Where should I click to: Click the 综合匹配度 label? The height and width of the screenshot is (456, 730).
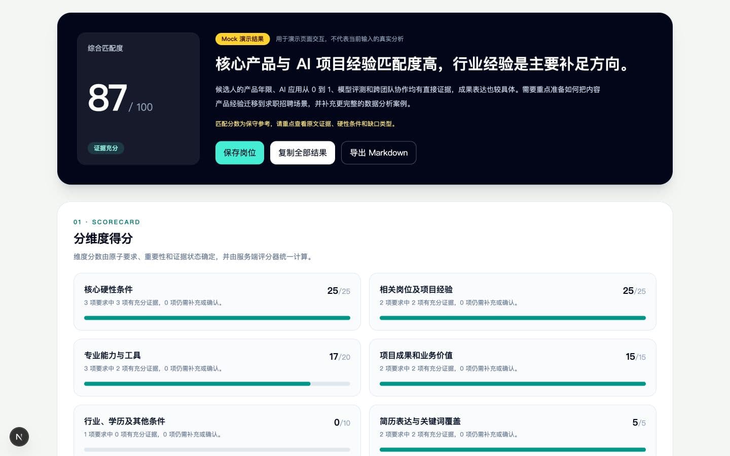(105, 48)
